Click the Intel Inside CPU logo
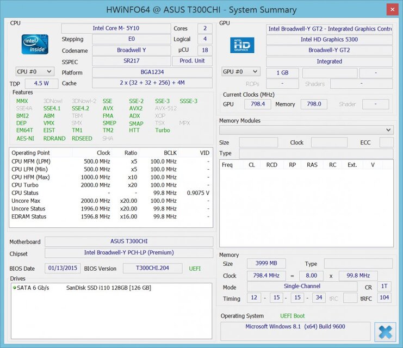Image resolution: width=403 pixels, height=348 pixels. point(35,44)
